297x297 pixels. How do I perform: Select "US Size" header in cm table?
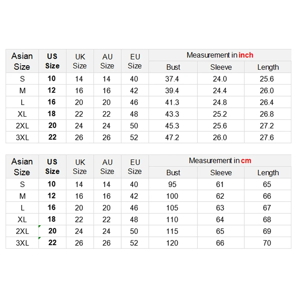52,167
